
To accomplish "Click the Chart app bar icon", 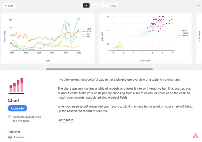I will click(x=16, y=85).
